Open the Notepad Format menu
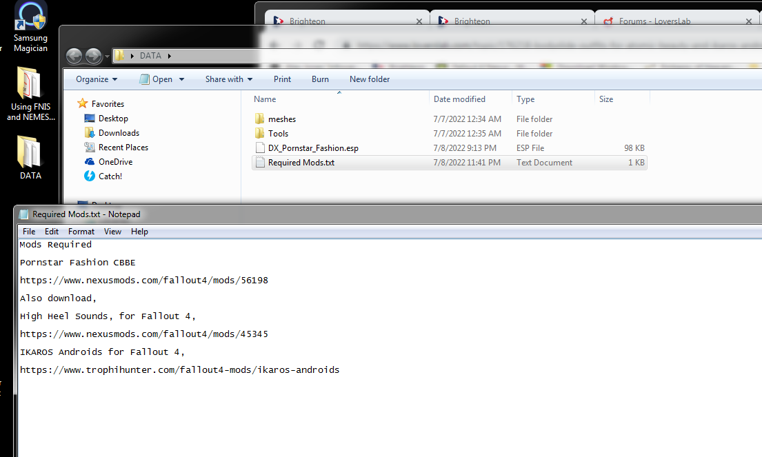Viewport: 762px width, 457px height. (x=81, y=232)
